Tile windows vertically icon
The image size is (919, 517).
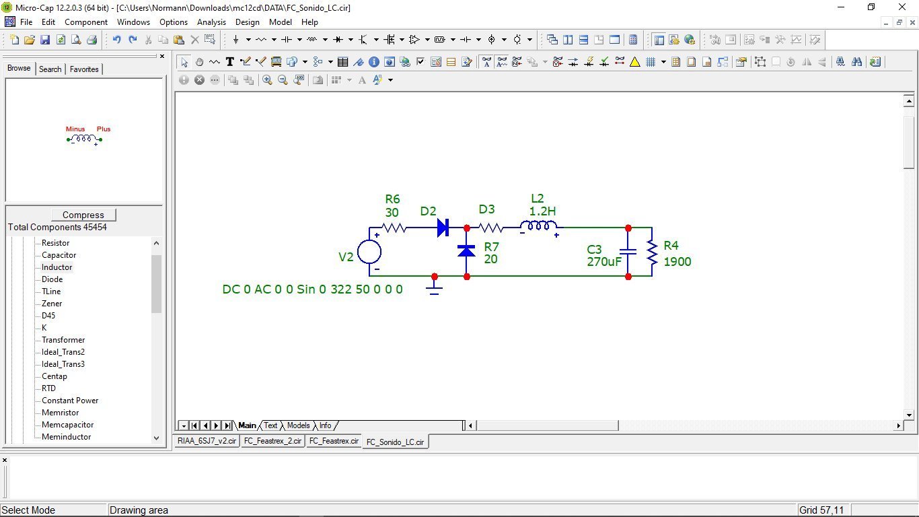click(x=568, y=40)
